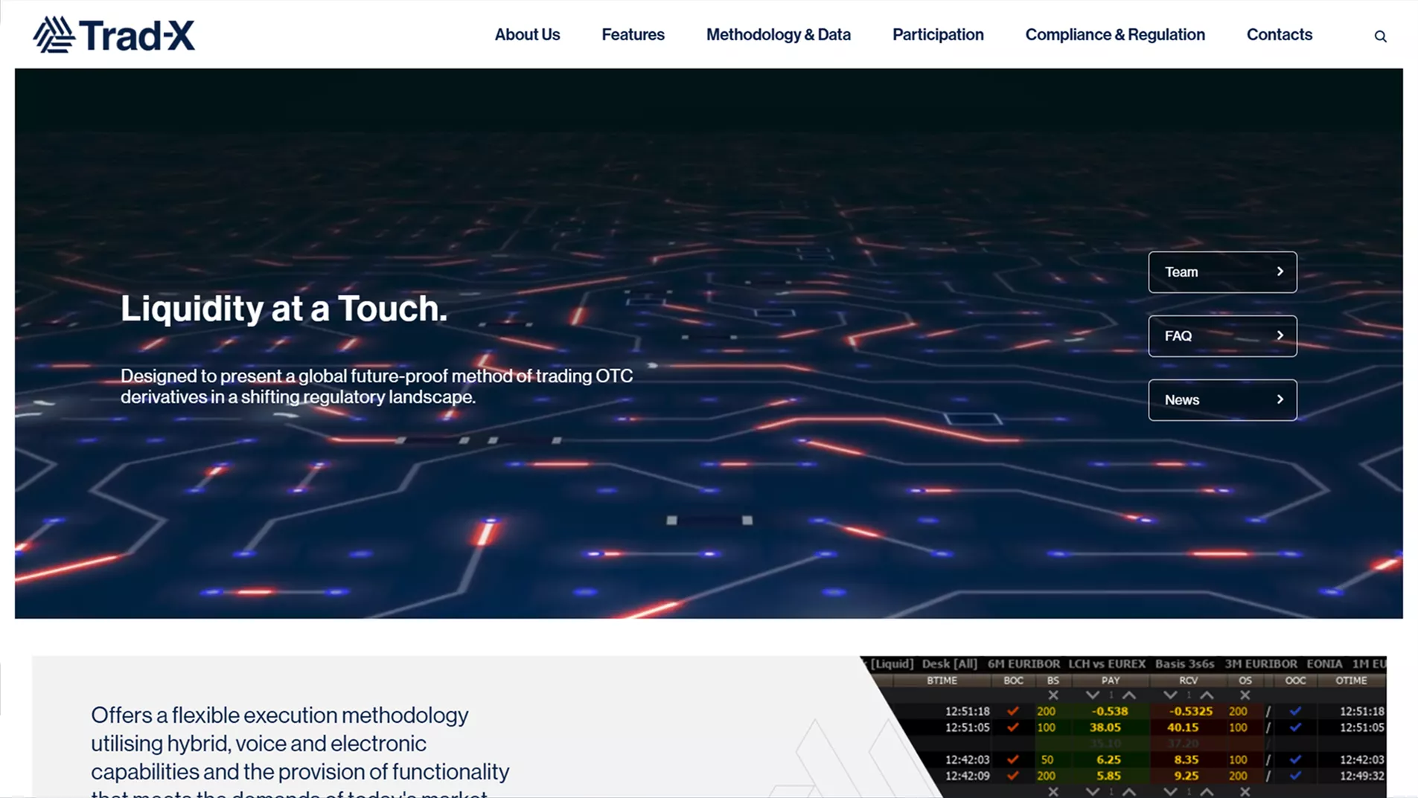This screenshot has width=1418, height=798.
Task: Click the 12:42:09 BTIME cell
Action: point(967,776)
